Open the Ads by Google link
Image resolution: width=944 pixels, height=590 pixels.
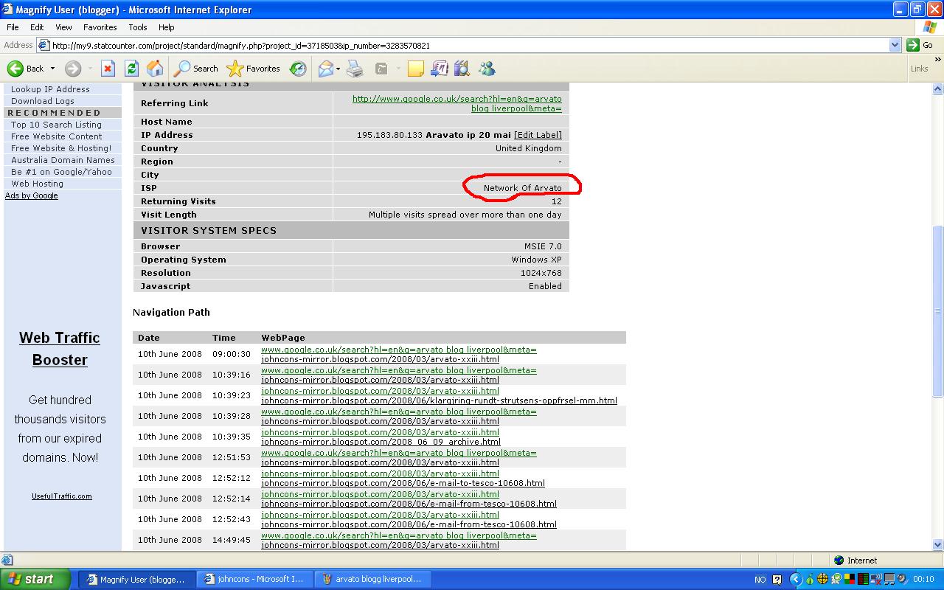pyautogui.click(x=32, y=195)
